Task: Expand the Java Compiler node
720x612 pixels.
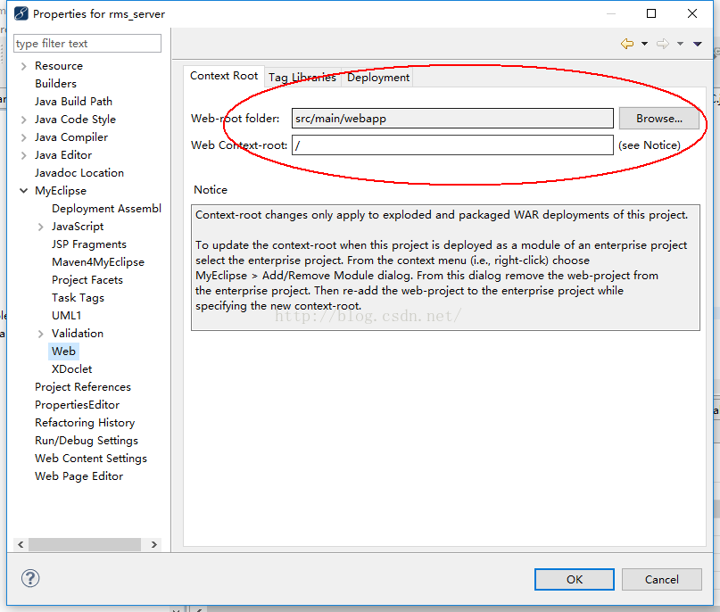Action: (24, 137)
